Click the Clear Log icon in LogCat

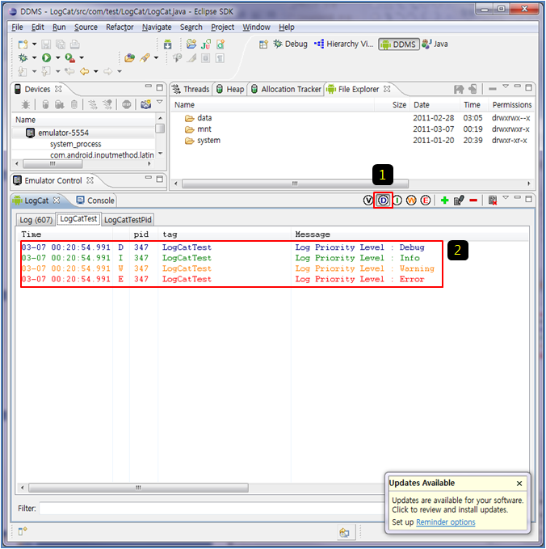pos(493,201)
